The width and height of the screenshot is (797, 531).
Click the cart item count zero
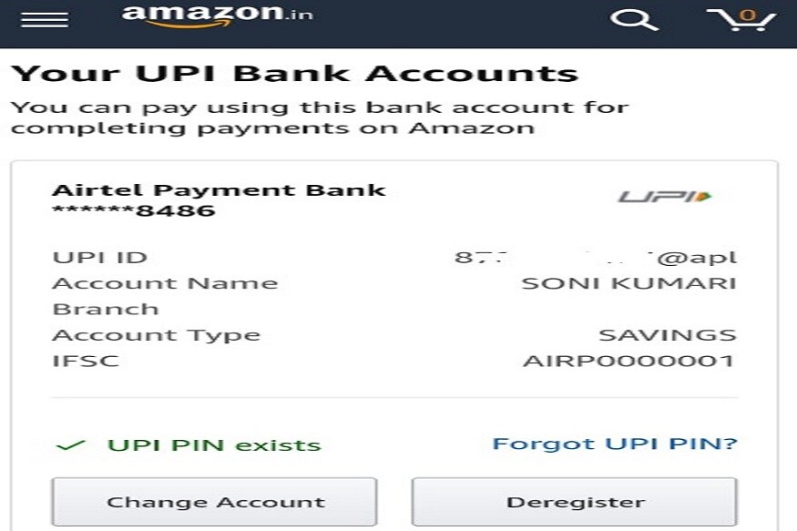pyautogui.click(x=747, y=15)
